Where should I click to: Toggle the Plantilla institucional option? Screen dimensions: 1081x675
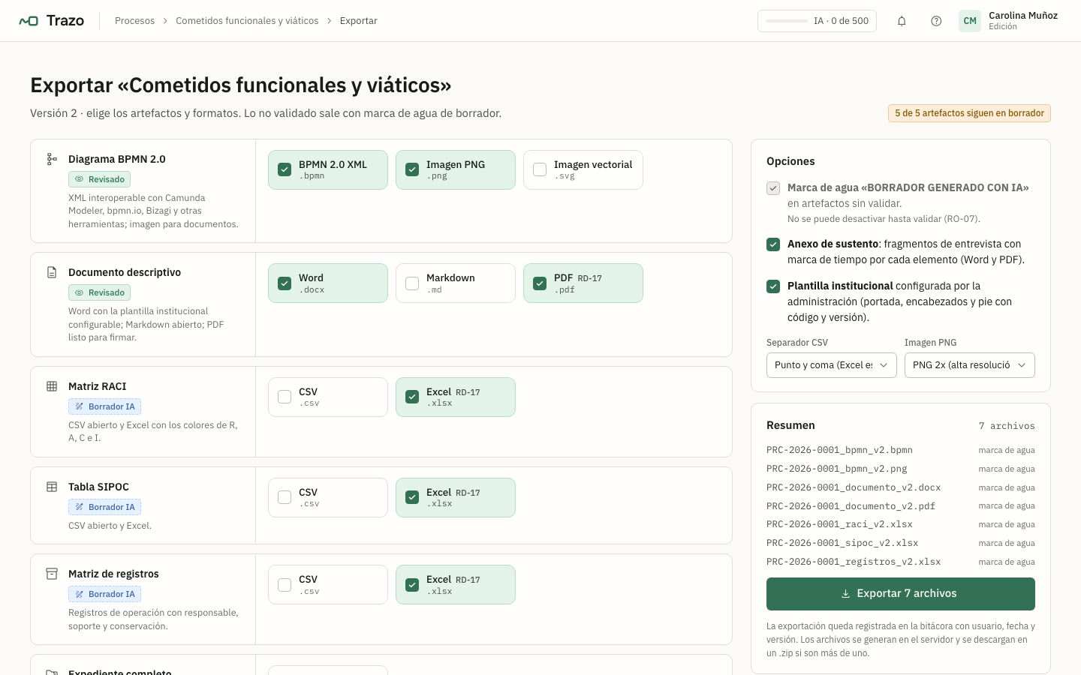(x=773, y=286)
